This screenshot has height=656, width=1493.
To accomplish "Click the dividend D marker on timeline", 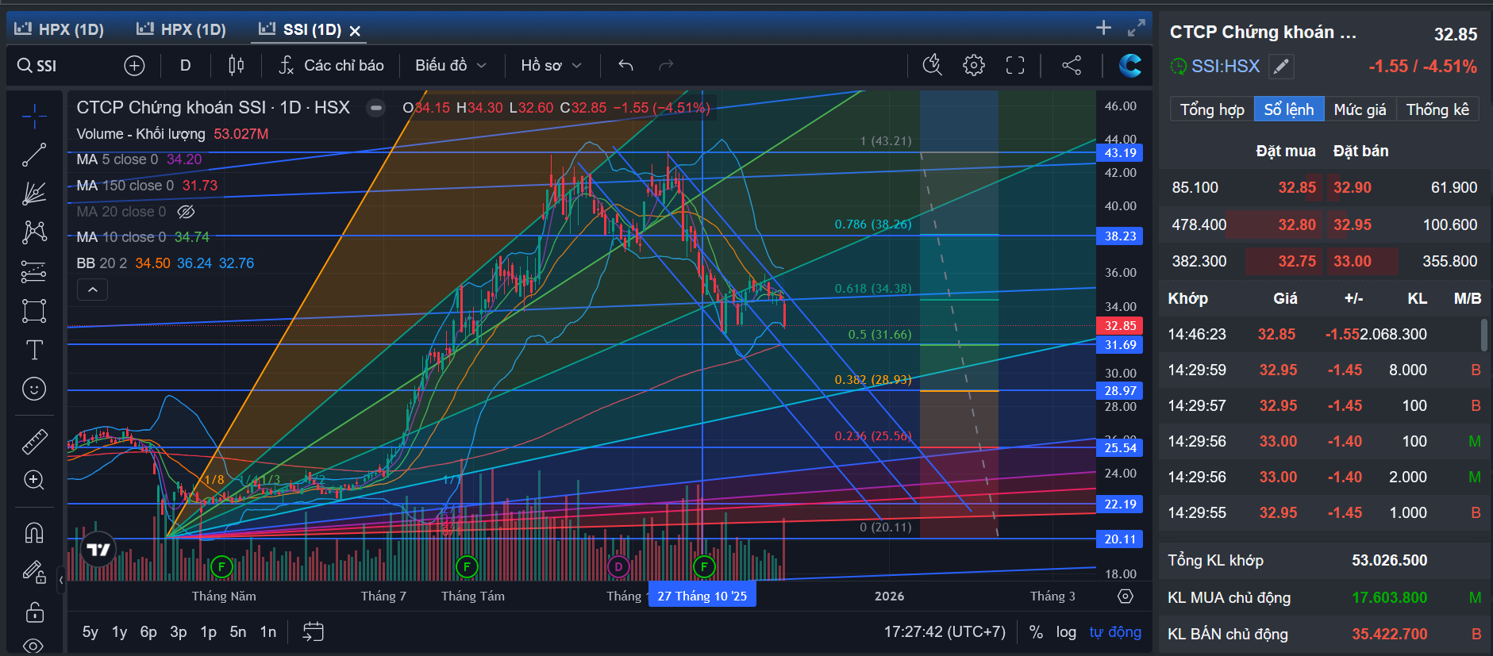I will click(x=618, y=566).
